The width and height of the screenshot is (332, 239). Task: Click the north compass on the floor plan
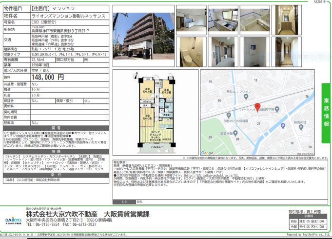[x=136, y=75]
